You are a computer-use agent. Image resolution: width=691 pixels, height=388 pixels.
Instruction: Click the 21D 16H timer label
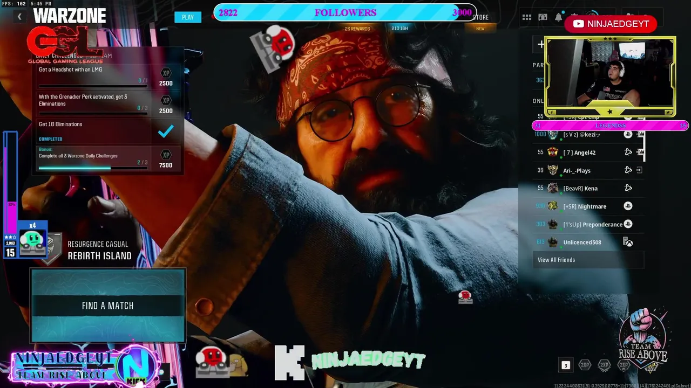click(399, 29)
